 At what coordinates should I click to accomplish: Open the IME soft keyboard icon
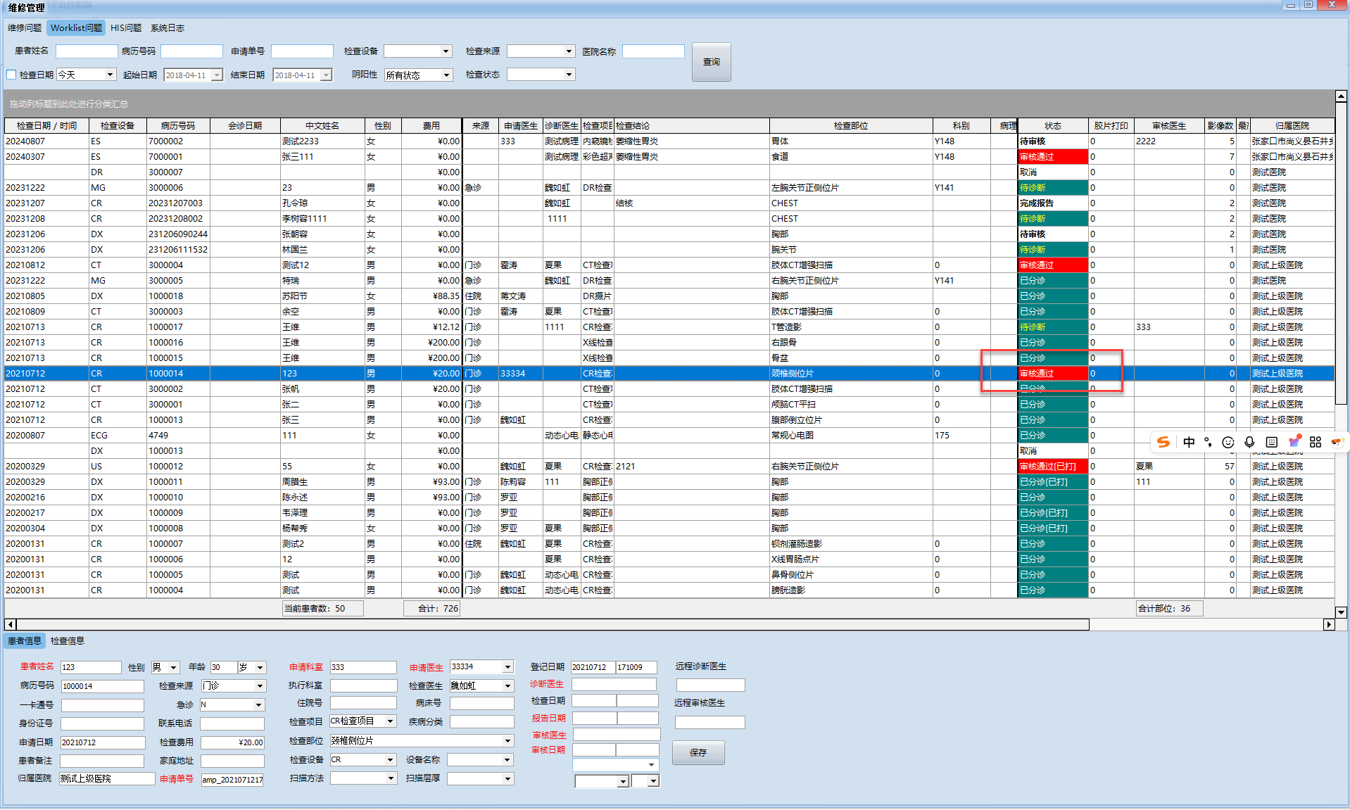pos(1271,442)
